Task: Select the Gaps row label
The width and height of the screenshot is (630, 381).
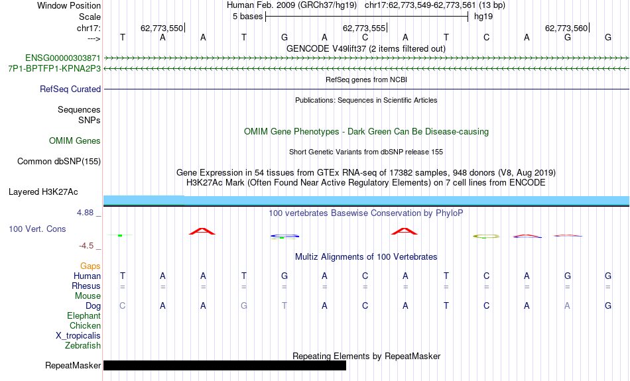Action: coord(90,266)
